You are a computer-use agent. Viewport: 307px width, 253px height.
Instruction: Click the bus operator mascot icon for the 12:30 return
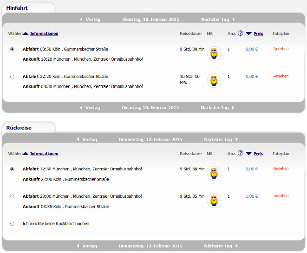(x=214, y=173)
